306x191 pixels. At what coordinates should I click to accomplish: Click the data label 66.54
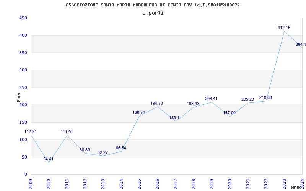pos(121,148)
